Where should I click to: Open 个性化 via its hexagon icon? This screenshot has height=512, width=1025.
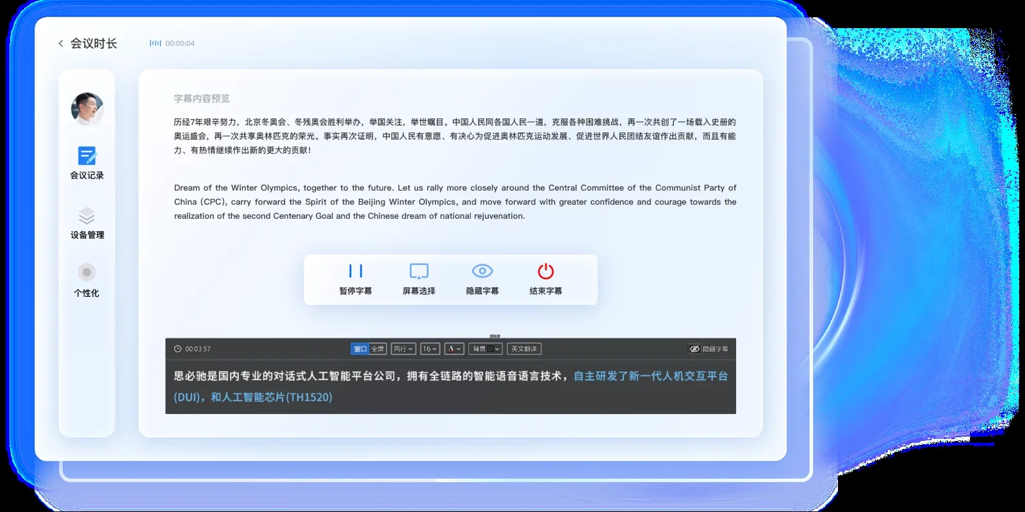[86, 273]
